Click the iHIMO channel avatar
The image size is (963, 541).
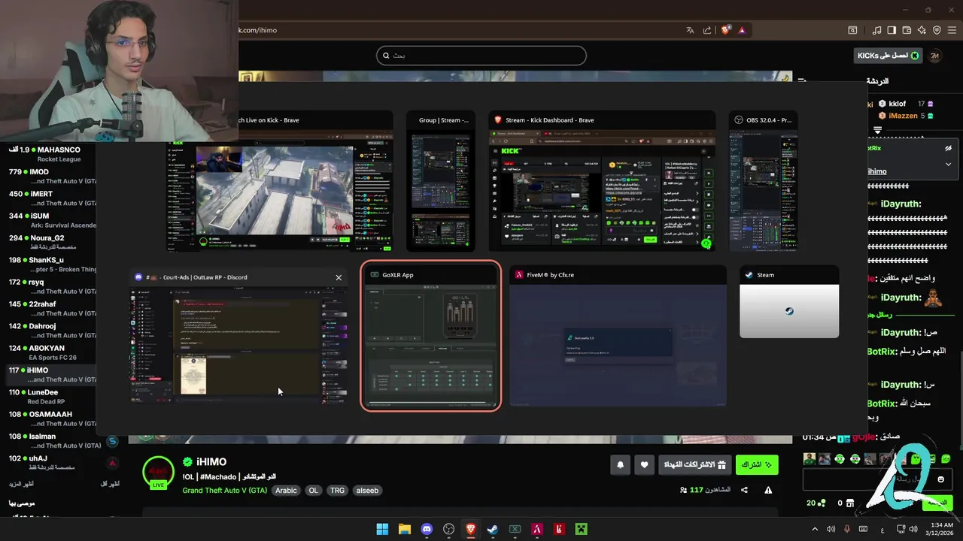click(159, 472)
